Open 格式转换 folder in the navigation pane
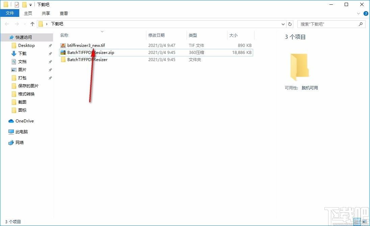 26,94
